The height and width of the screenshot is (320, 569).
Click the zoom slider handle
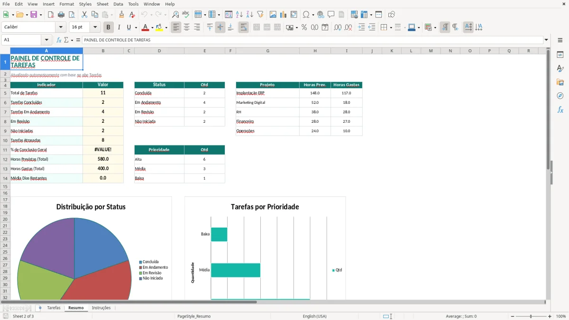531,316
